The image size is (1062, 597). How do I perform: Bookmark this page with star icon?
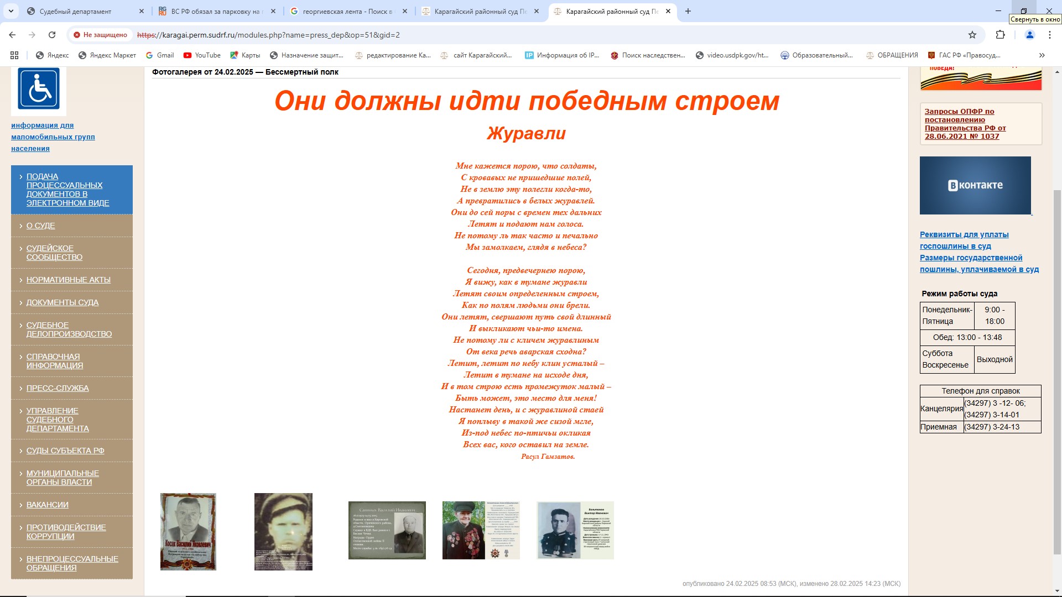pyautogui.click(x=972, y=35)
